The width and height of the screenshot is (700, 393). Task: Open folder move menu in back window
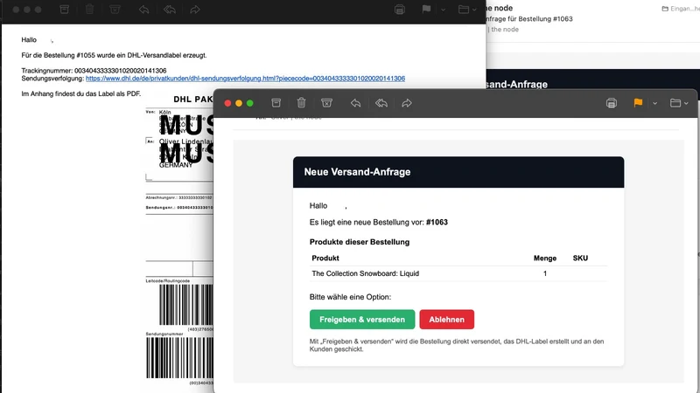(x=467, y=10)
